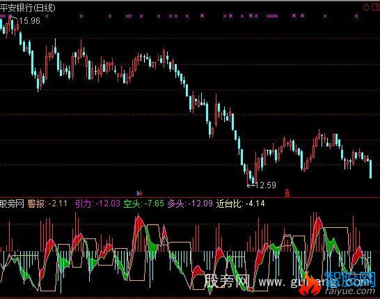Select the 近台比: -4.14 indicator value
The image size is (380, 299).
click(x=240, y=204)
